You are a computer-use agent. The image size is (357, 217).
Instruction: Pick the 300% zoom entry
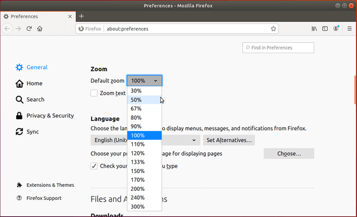coord(145,206)
